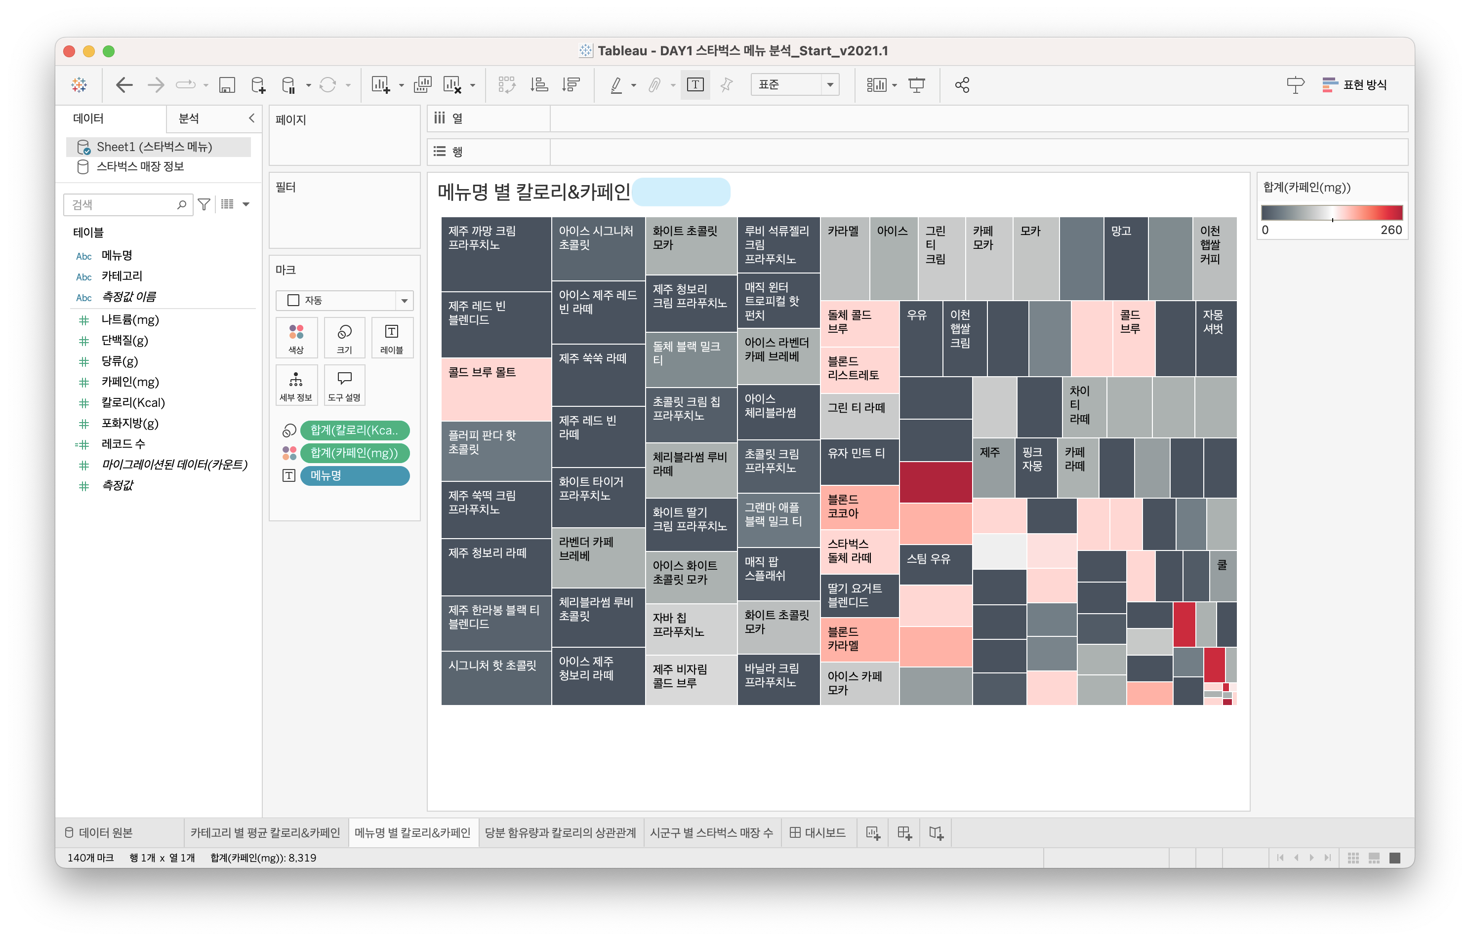This screenshot has width=1470, height=941.
Task: Open the Presentation mode icon
Action: coord(916,85)
